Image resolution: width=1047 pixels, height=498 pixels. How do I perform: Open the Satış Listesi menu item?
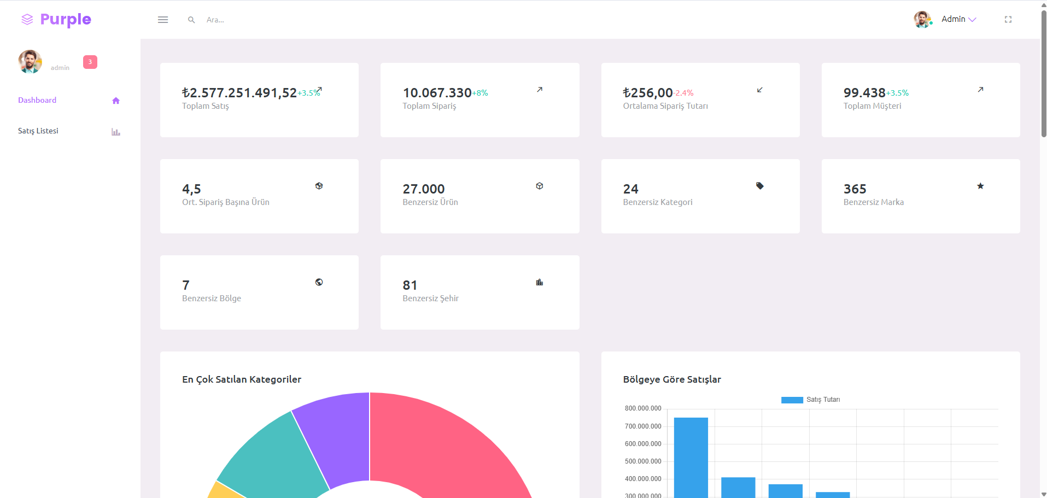tap(38, 131)
